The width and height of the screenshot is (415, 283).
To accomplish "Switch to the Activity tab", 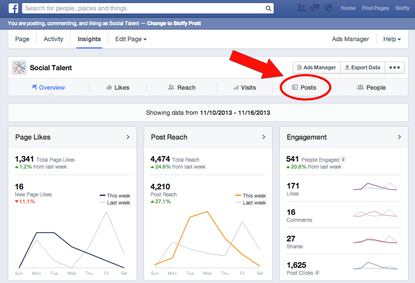I will (x=53, y=39).
